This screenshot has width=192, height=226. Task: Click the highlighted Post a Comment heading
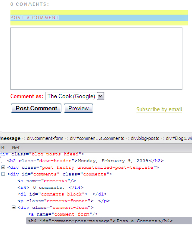[x=35, y=18]
